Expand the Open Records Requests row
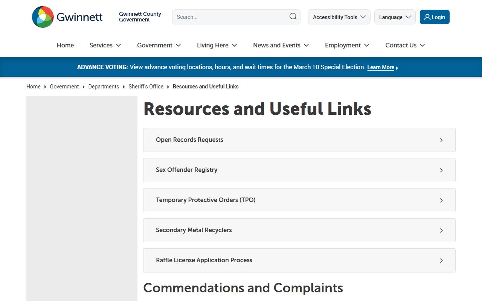This screenshot has width=482, height=301. coord(299,140)
